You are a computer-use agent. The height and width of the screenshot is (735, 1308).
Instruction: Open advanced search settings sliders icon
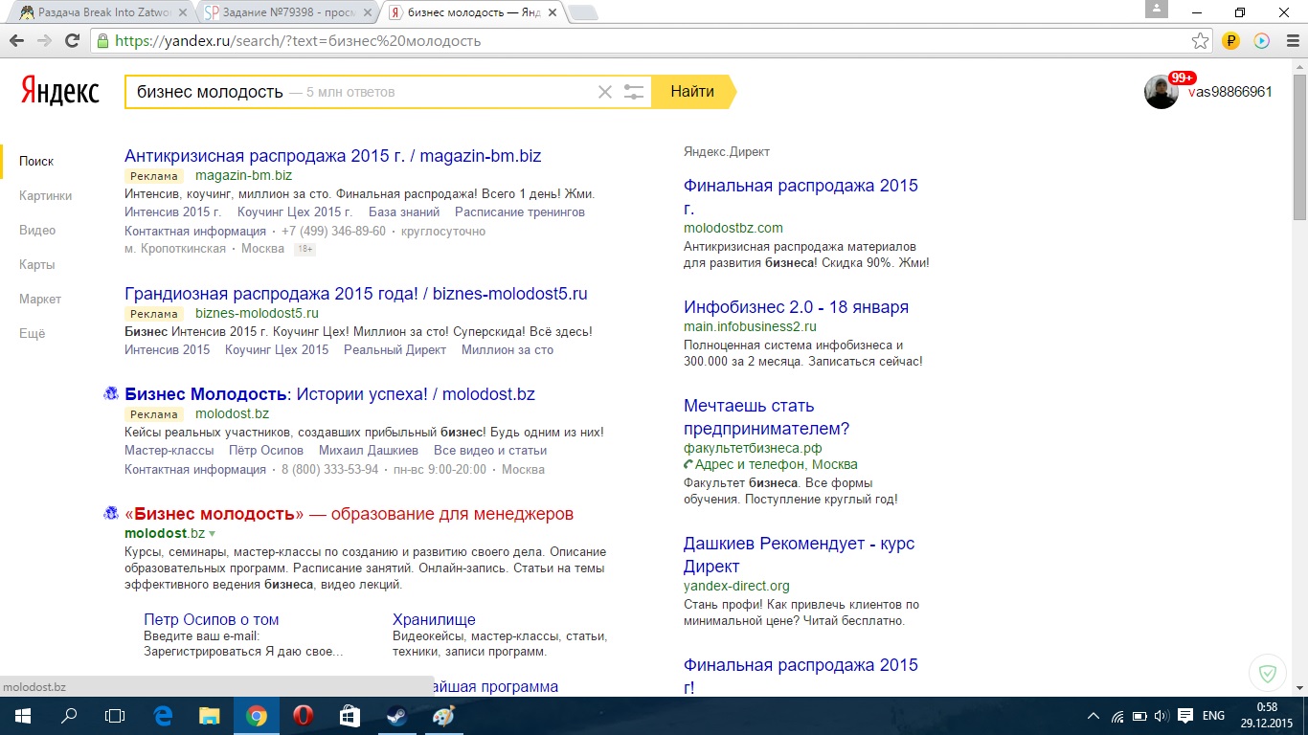coord(634,92)
